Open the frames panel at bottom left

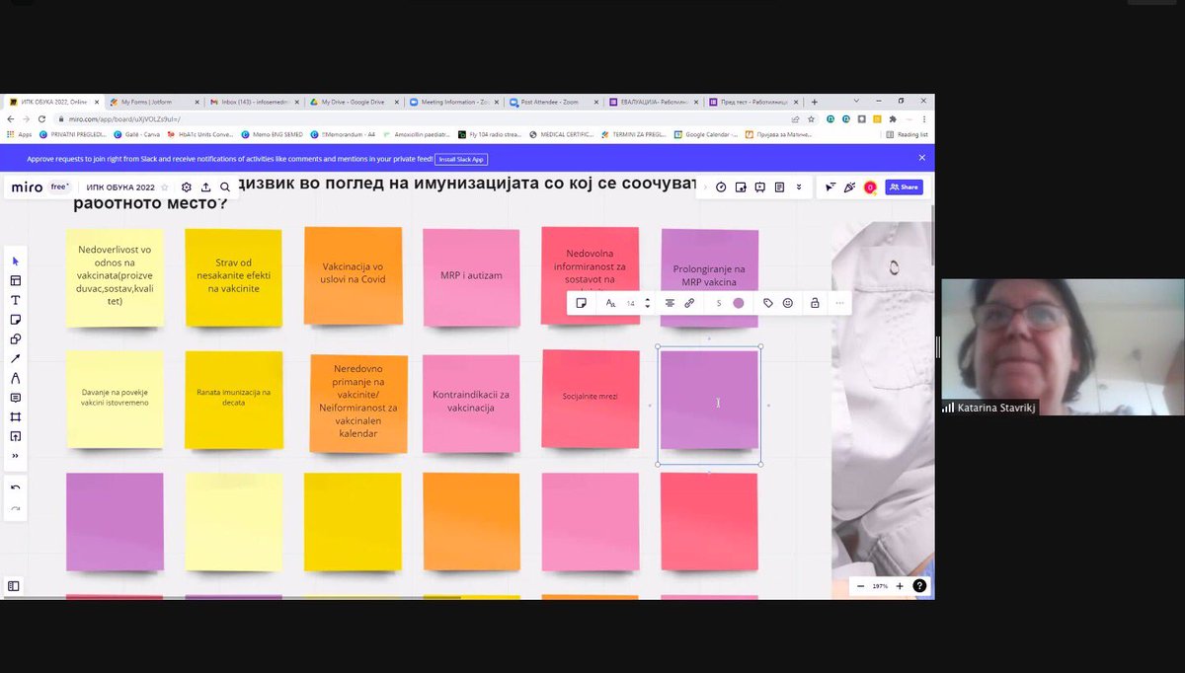coord(13,585)
